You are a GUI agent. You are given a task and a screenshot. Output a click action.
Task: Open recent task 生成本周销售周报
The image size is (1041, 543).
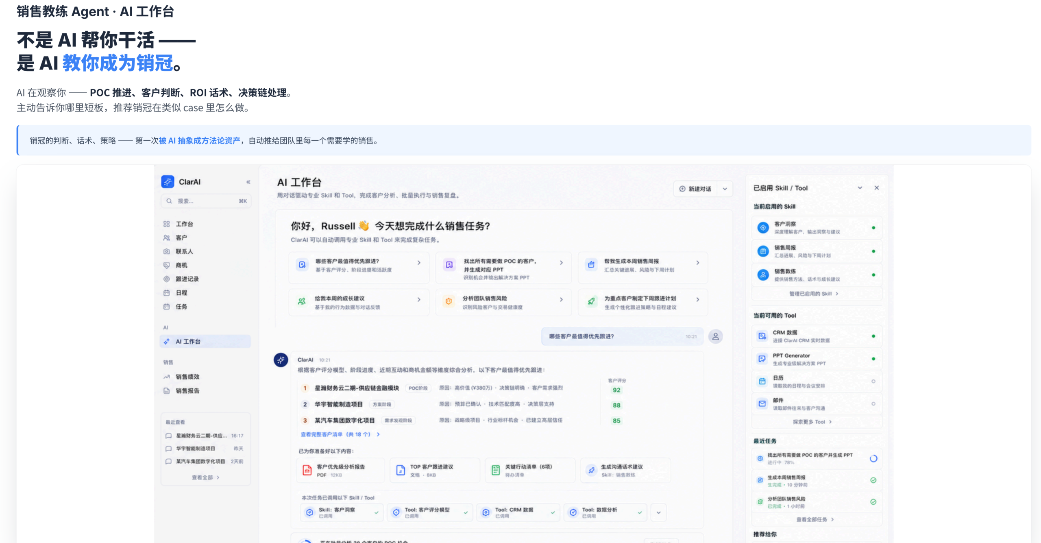pos(817,481)
